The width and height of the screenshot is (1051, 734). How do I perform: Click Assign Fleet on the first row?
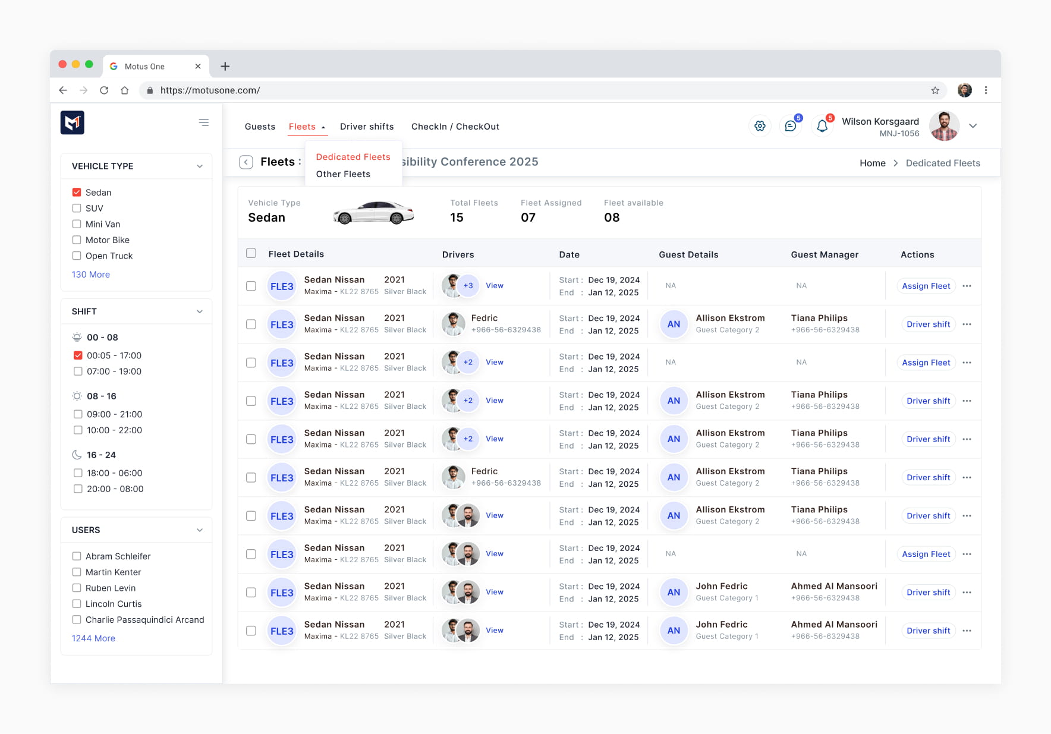[x=926, y=286]
